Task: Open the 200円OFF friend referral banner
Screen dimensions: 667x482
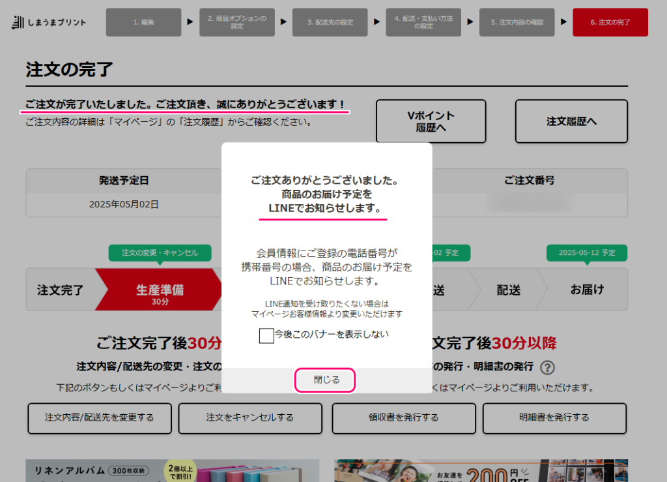Action: (481, 470)
